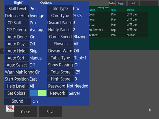
Task: Click the online status of Tester1
Action: click(x=131, y=35)
